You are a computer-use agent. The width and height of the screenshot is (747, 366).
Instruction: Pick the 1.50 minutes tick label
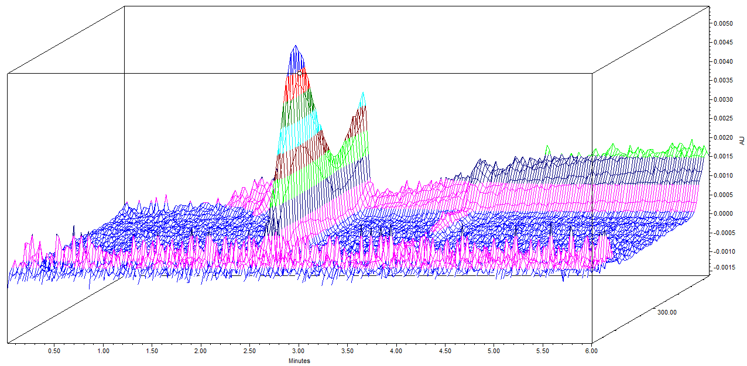coord(152,351)
